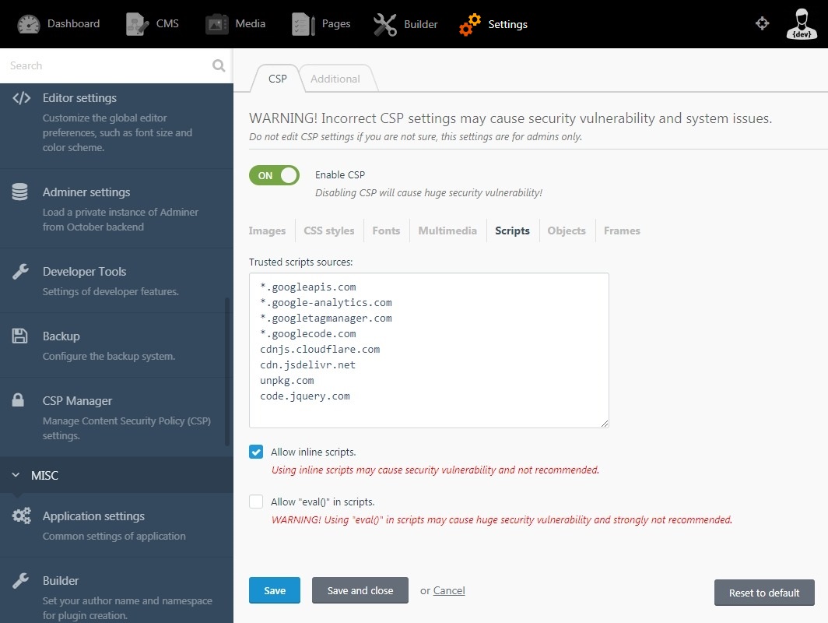Click the blue Save button

(275, 590)
